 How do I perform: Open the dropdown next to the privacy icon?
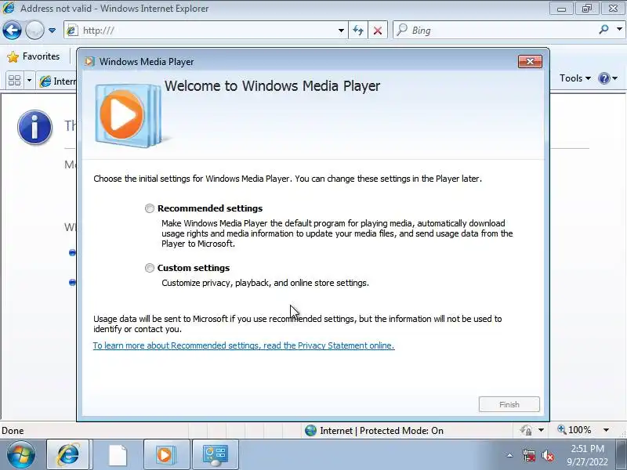tap(541, 430)
